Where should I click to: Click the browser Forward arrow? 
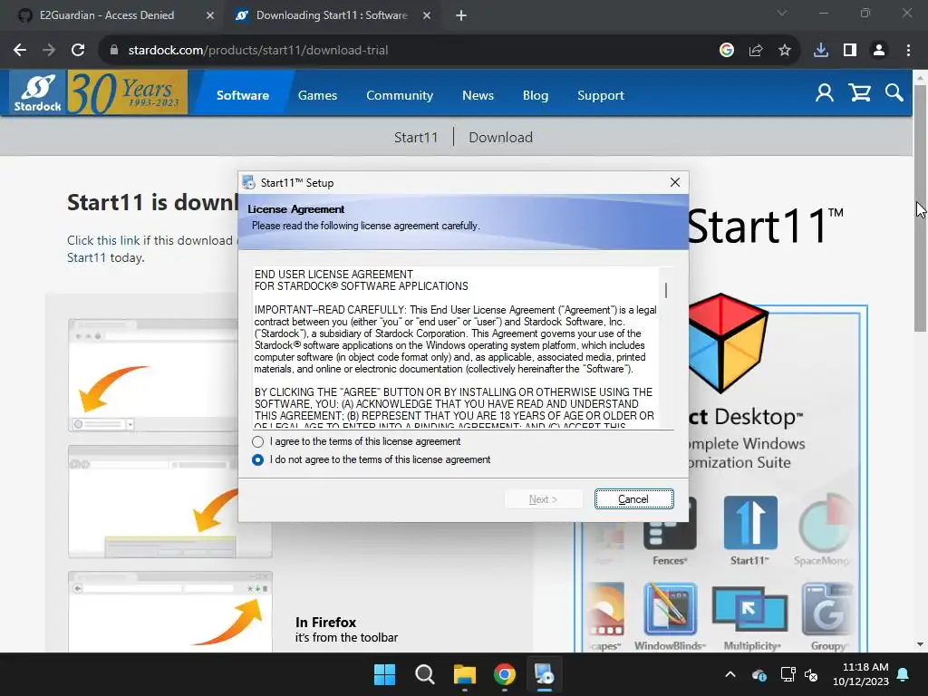[x=49, y=51]
